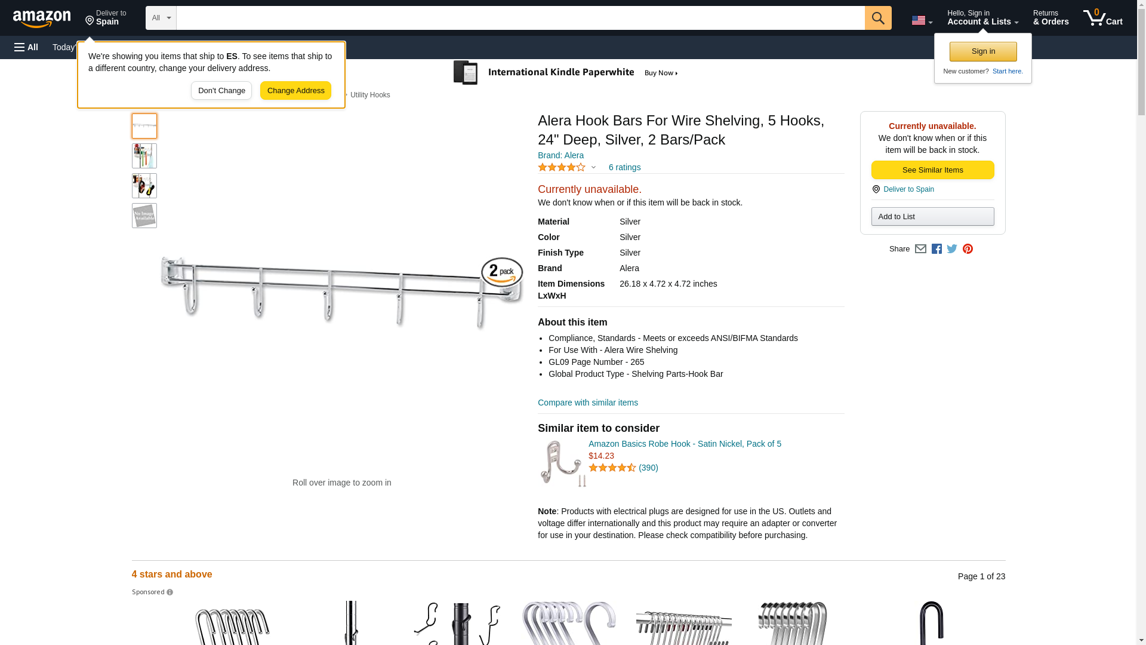
Task: Share product on Twitter
Action: (x=952, y=249)
